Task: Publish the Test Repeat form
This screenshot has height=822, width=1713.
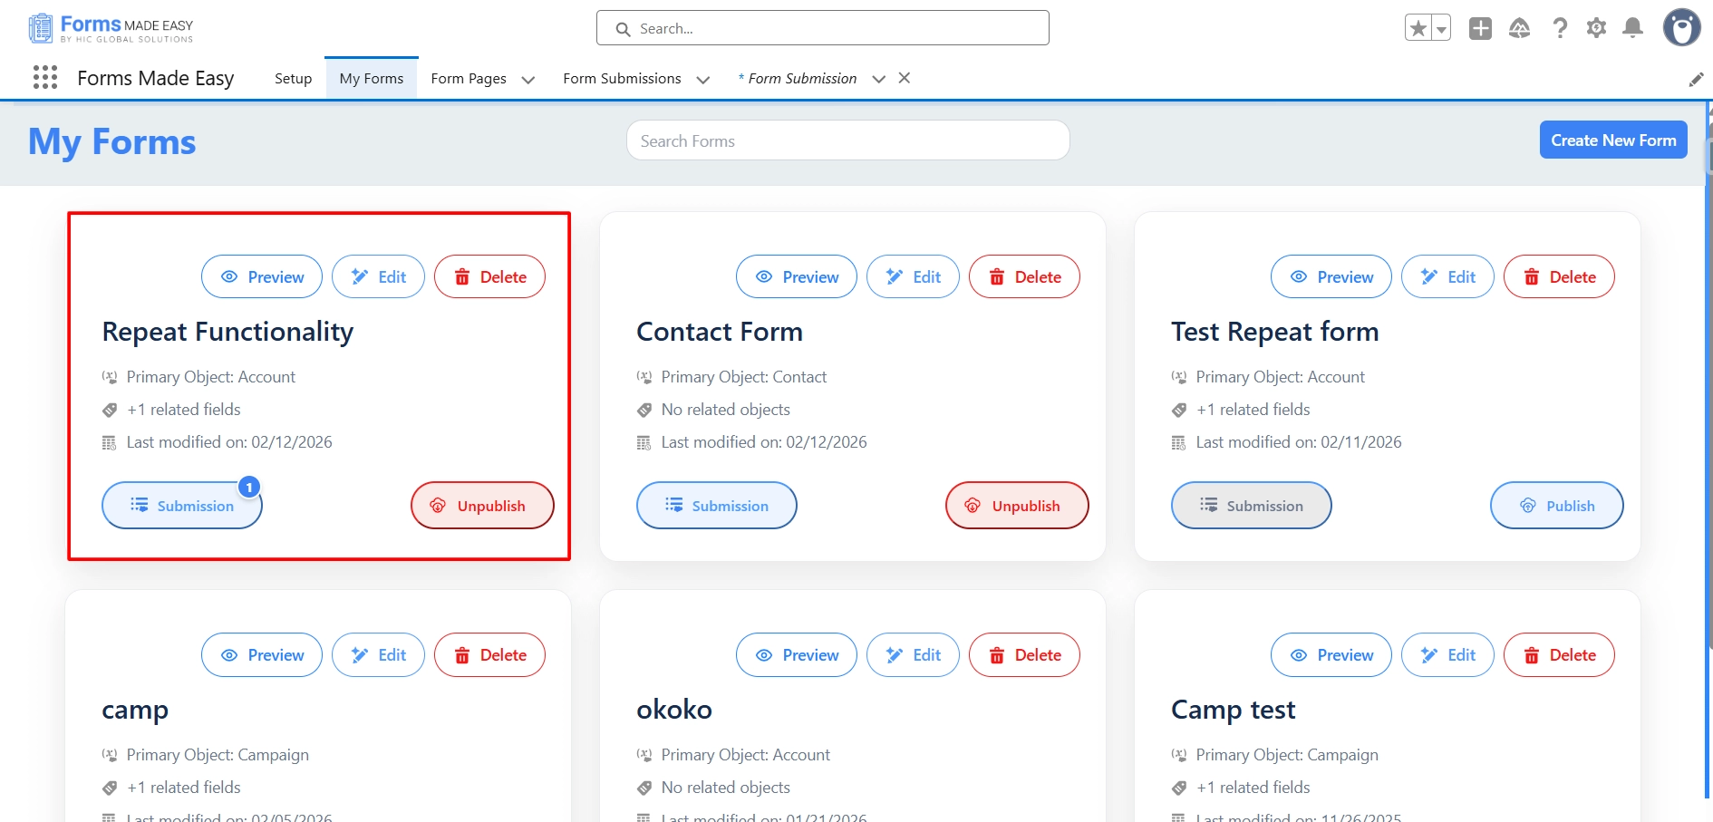Action: (x=1556, y=506)
